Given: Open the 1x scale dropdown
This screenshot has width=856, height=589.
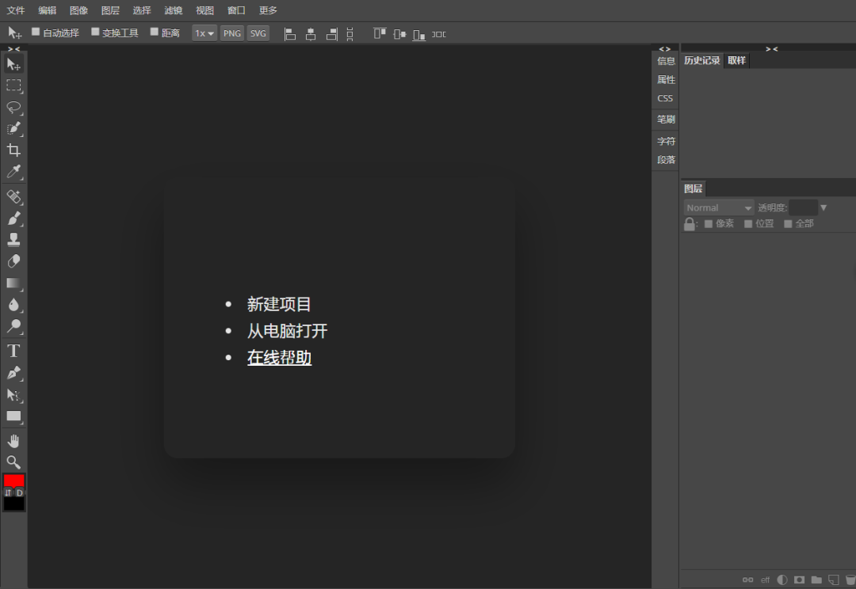Looking at the screenshot, I should tap(204, 33).
